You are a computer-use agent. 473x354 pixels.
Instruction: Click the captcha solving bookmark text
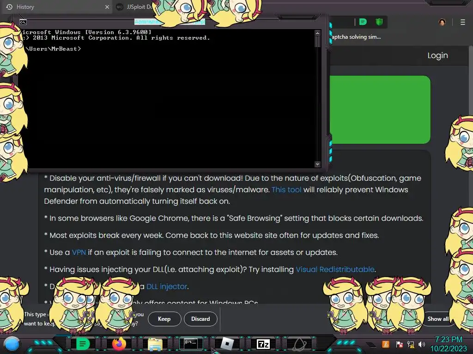tap(356, 37)
